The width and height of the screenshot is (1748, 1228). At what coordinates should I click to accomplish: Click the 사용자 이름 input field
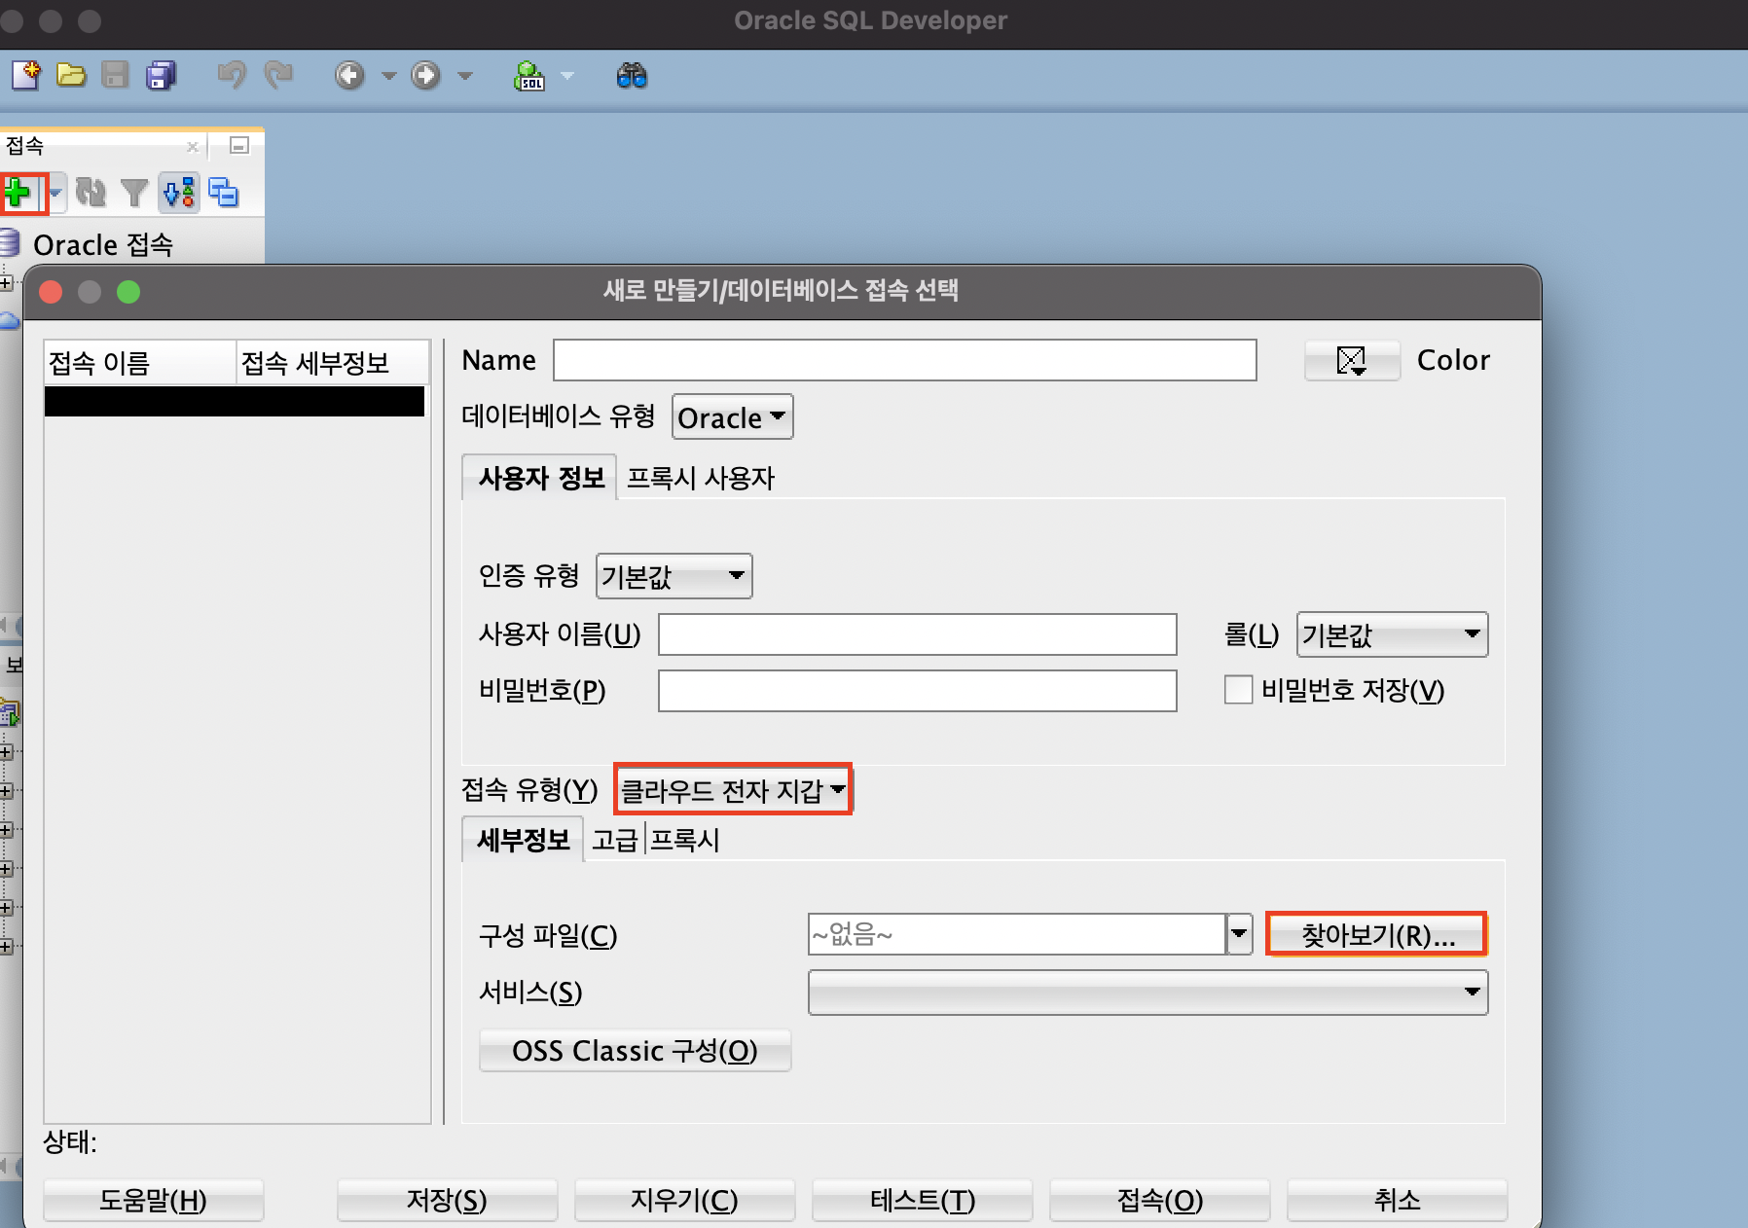coord(917,634)
